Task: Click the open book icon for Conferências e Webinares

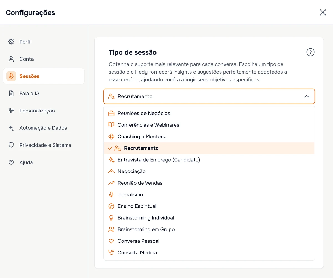Action: [111, 125]
